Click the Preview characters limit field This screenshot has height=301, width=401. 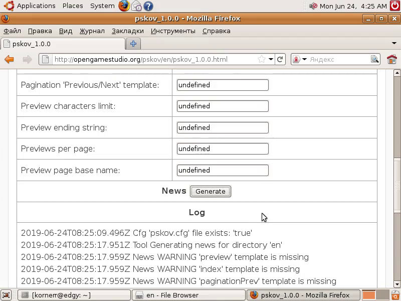click(x=223, y=106)
